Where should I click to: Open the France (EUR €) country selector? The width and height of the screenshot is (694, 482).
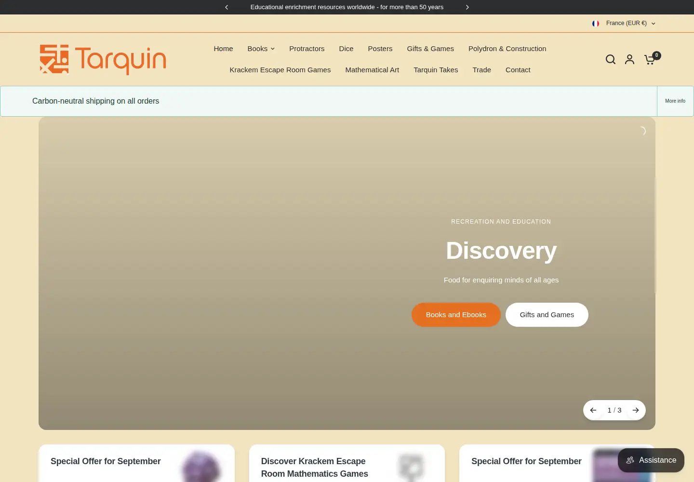(624, 23)
